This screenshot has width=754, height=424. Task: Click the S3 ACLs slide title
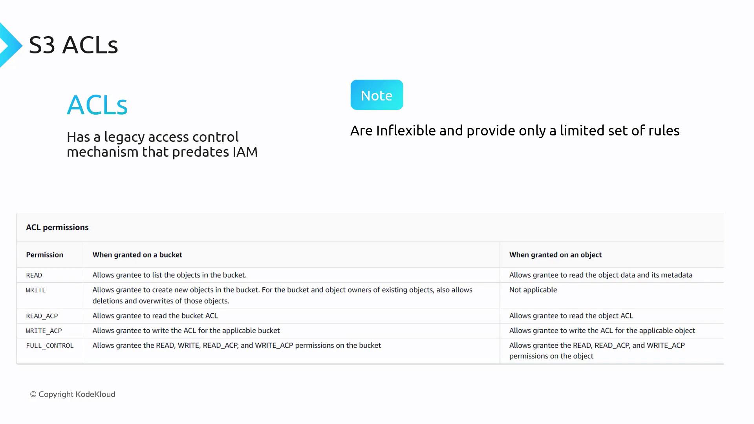[x=73, y=45]
